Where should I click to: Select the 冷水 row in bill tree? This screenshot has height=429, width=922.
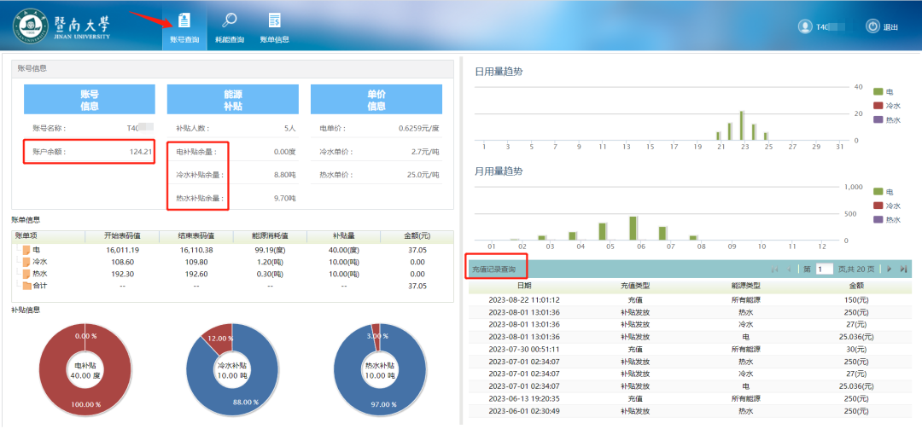click(38, 262)
